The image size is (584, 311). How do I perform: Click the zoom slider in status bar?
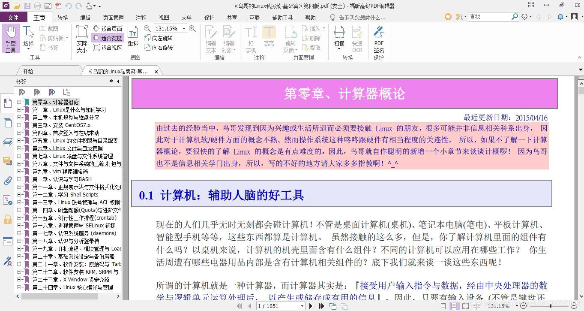pyautogui.click(x=550, y=306)
